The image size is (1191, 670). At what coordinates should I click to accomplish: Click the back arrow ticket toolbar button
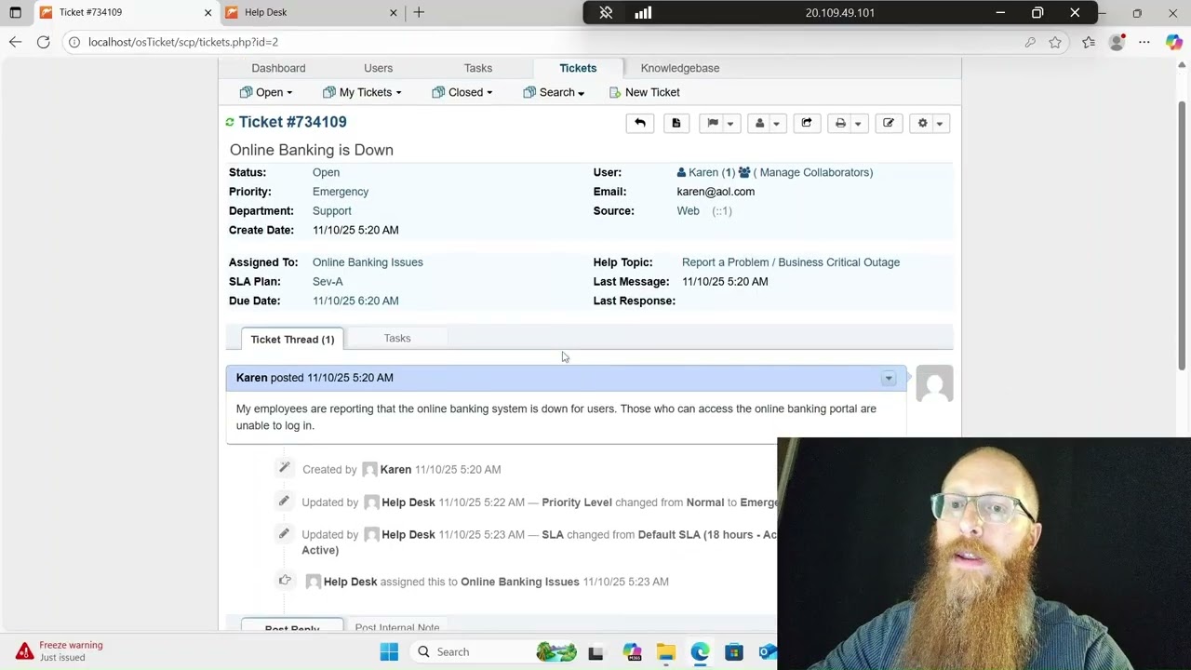pyautogui.click(x=640, y=123)
